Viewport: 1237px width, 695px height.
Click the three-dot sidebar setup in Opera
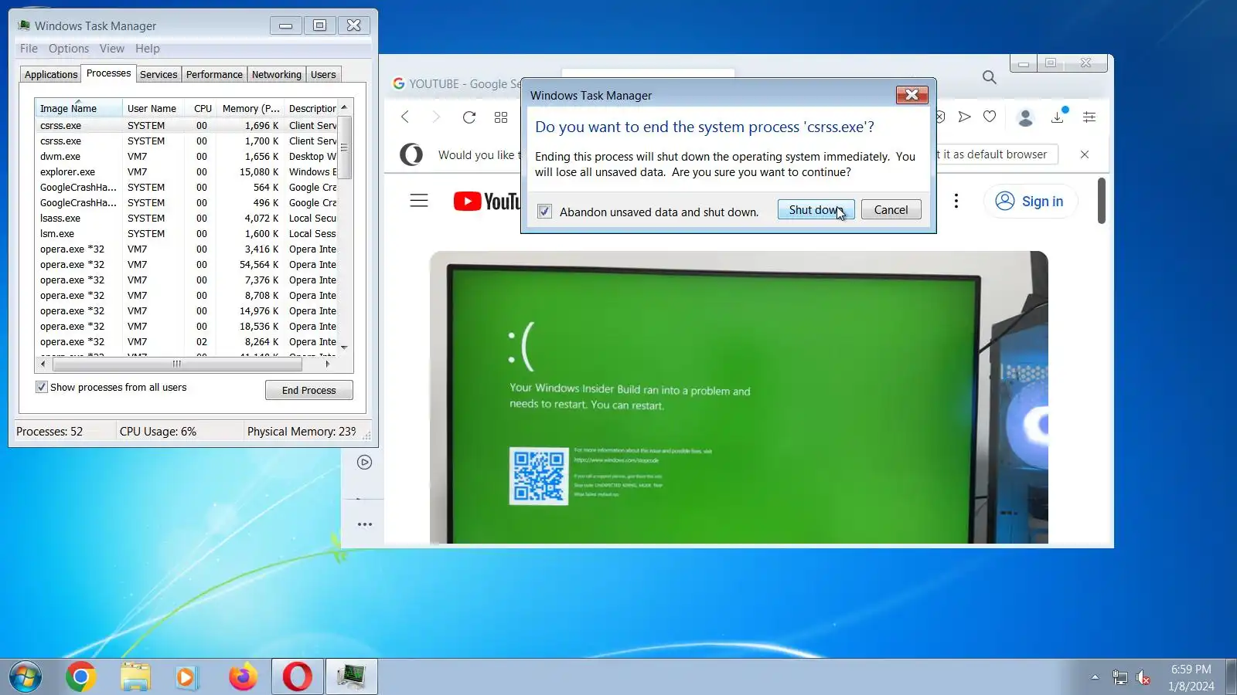(365, 524)
